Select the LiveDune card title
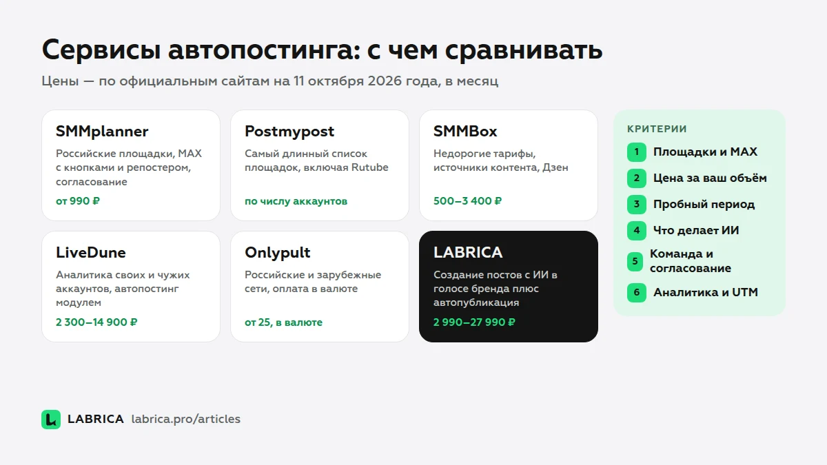The height and width of the screenshot is (465, 827). point(91,252)
